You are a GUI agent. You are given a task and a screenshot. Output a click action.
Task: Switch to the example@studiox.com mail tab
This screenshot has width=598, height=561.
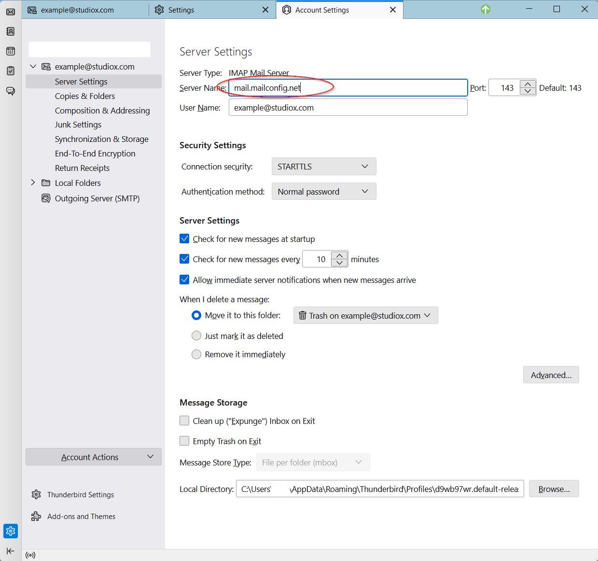pos(85,10)
